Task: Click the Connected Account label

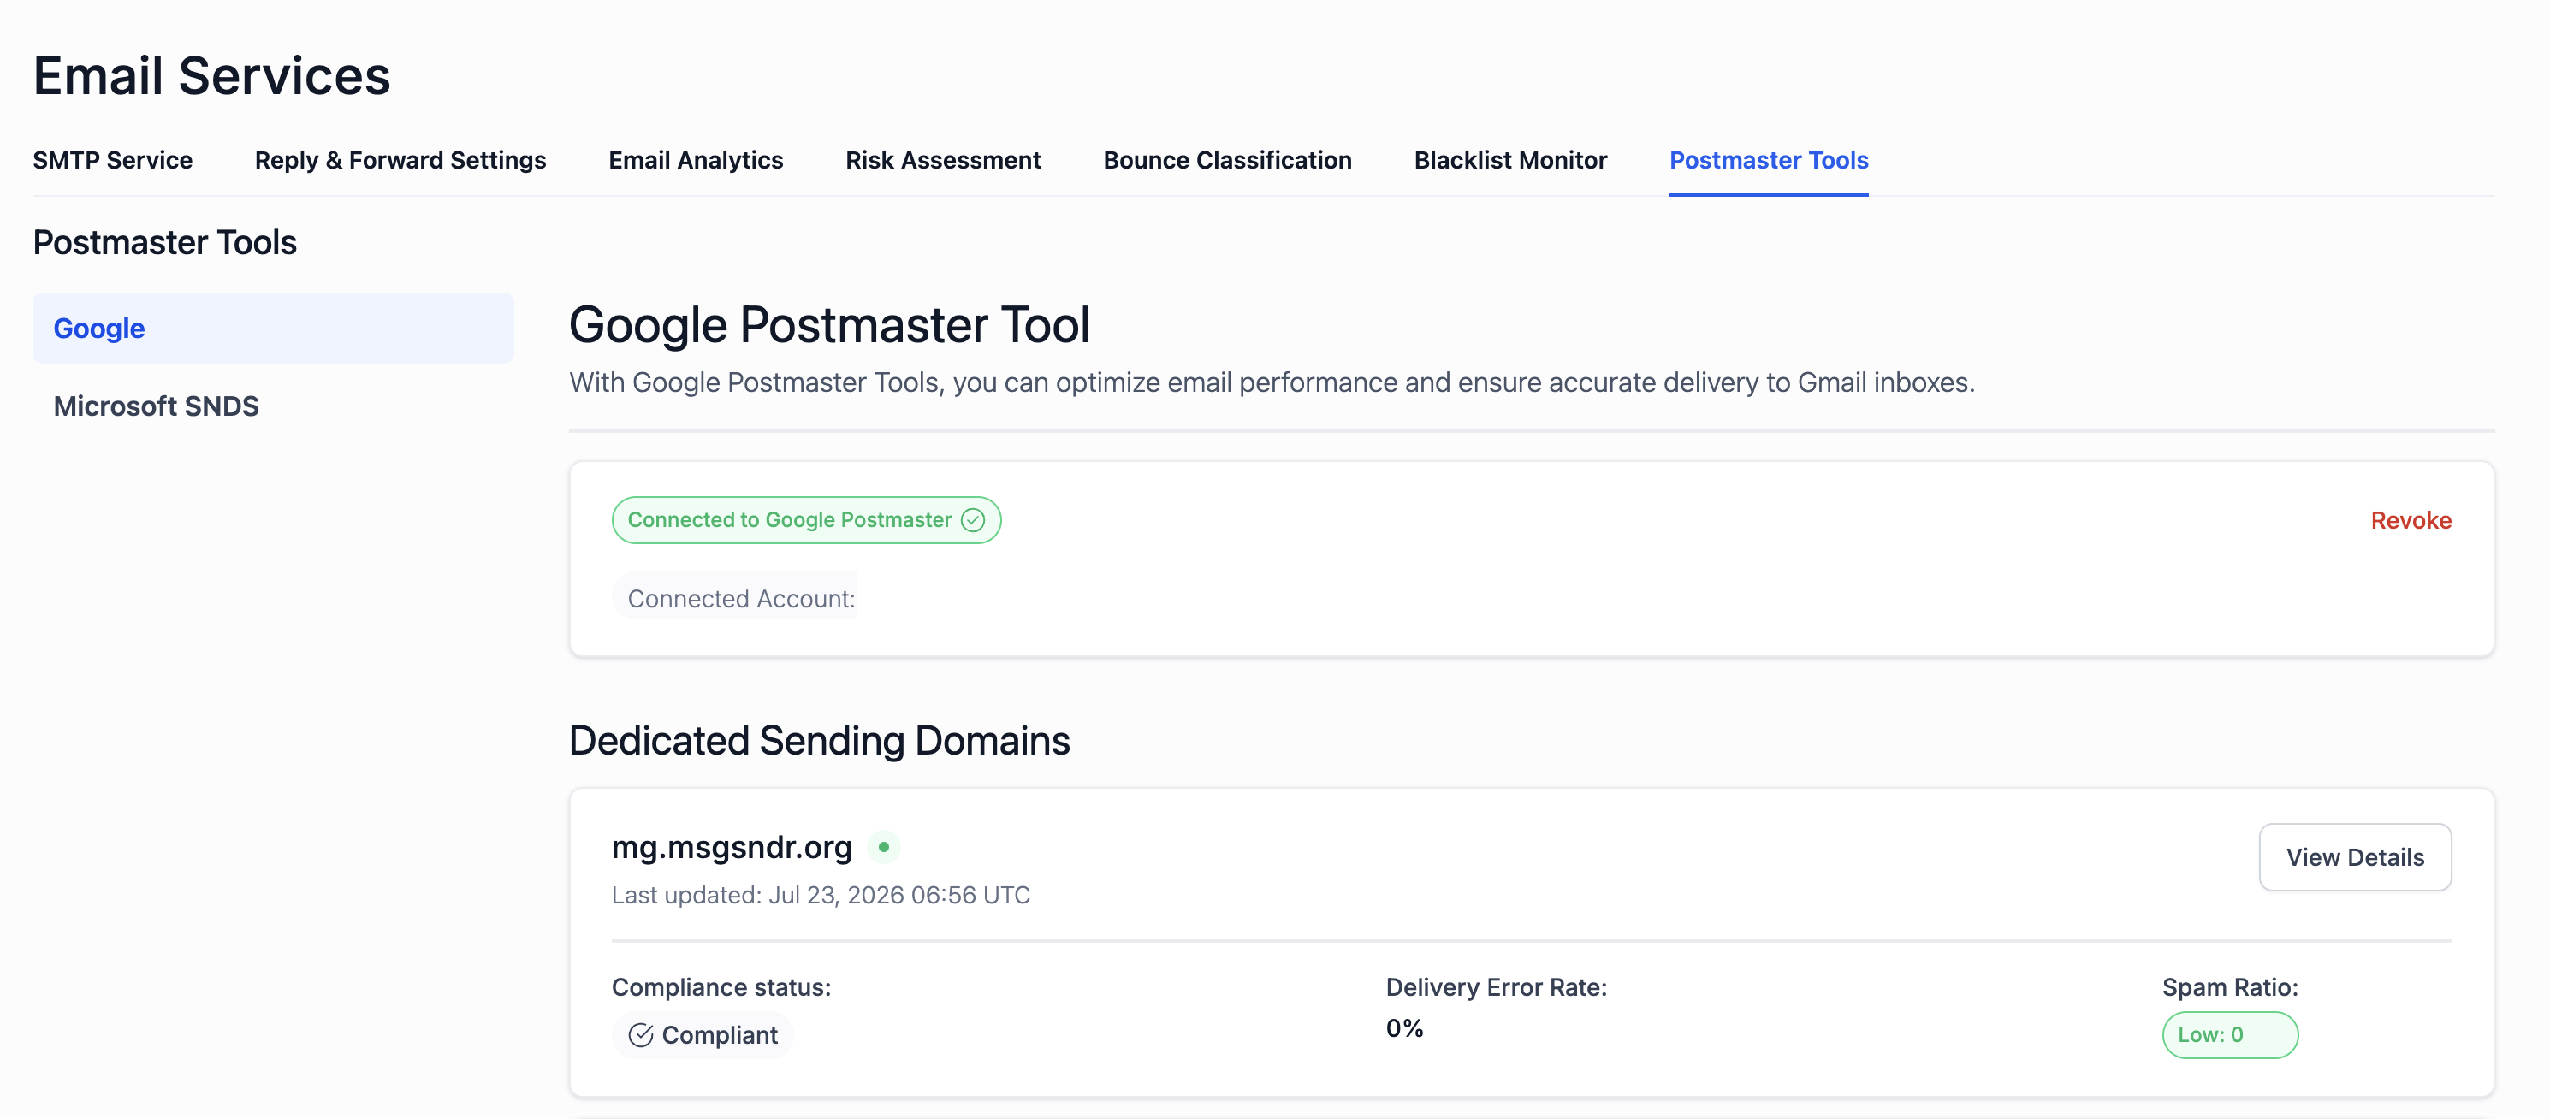Action: pos(740,599)
